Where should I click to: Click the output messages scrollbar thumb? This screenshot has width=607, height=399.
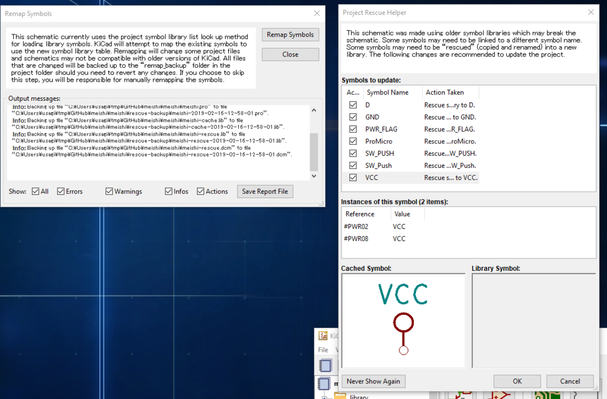pos(314,152)
